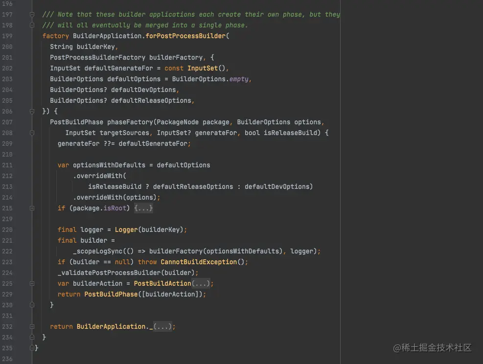The width and height of the screenshot is (483, 364).
Task: Click '.overrideWith(options)' on line 214
Action: coord(115,197)
